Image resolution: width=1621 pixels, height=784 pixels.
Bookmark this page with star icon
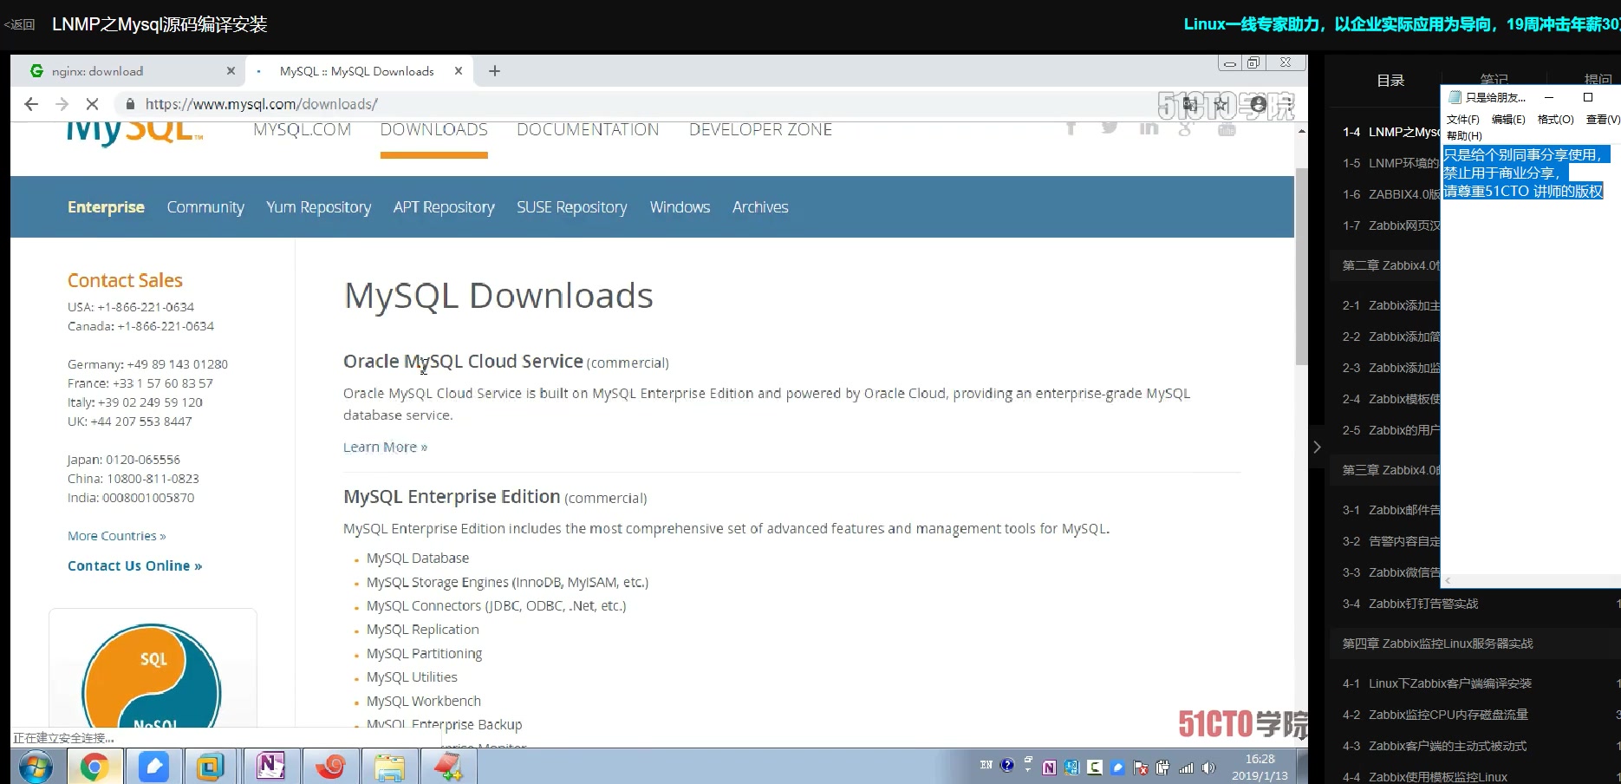(1221, 105)
